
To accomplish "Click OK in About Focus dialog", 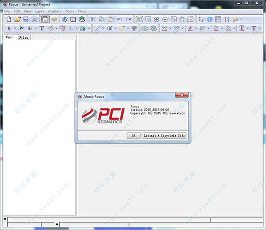I will tap(133, 136).
